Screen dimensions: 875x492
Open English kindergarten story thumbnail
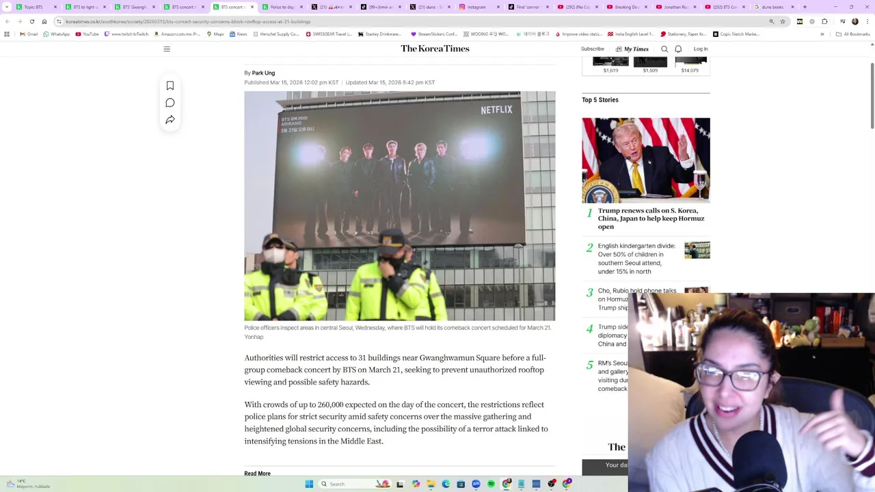pos(697,250)
